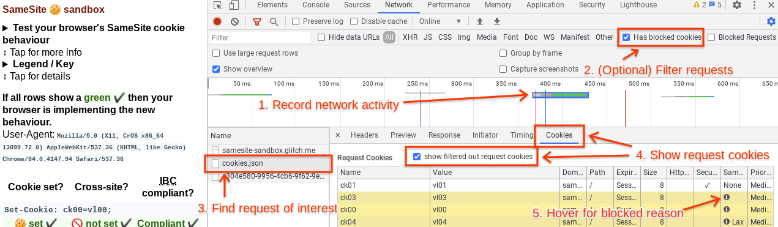Enable the Group by frame checkbox
Image resolution: width=778 pixels, height=227 pixels.
(x=503, y=53)
